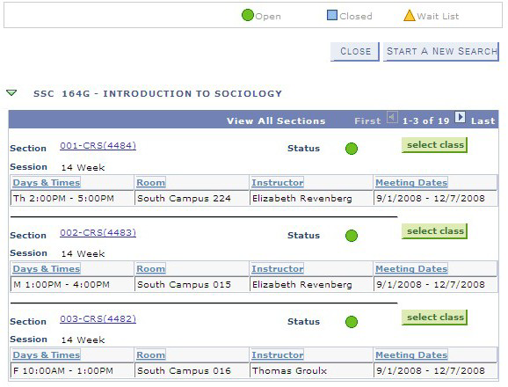Sort by Days & Times in first section
The width and height of the screenshot is (508, 387).
(47, 182)
